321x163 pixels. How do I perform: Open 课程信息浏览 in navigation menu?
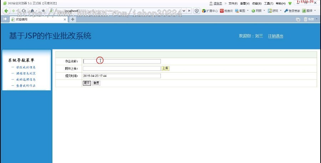click(x=26, y=73)
